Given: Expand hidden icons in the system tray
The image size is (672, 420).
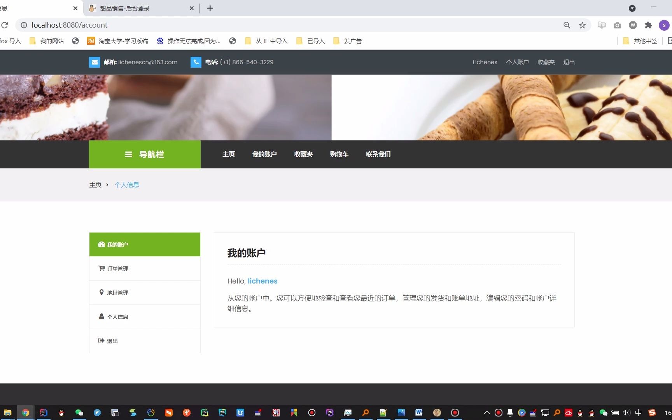Looking at the screenshot, I should pyautogui.click(x=486, y=413).
